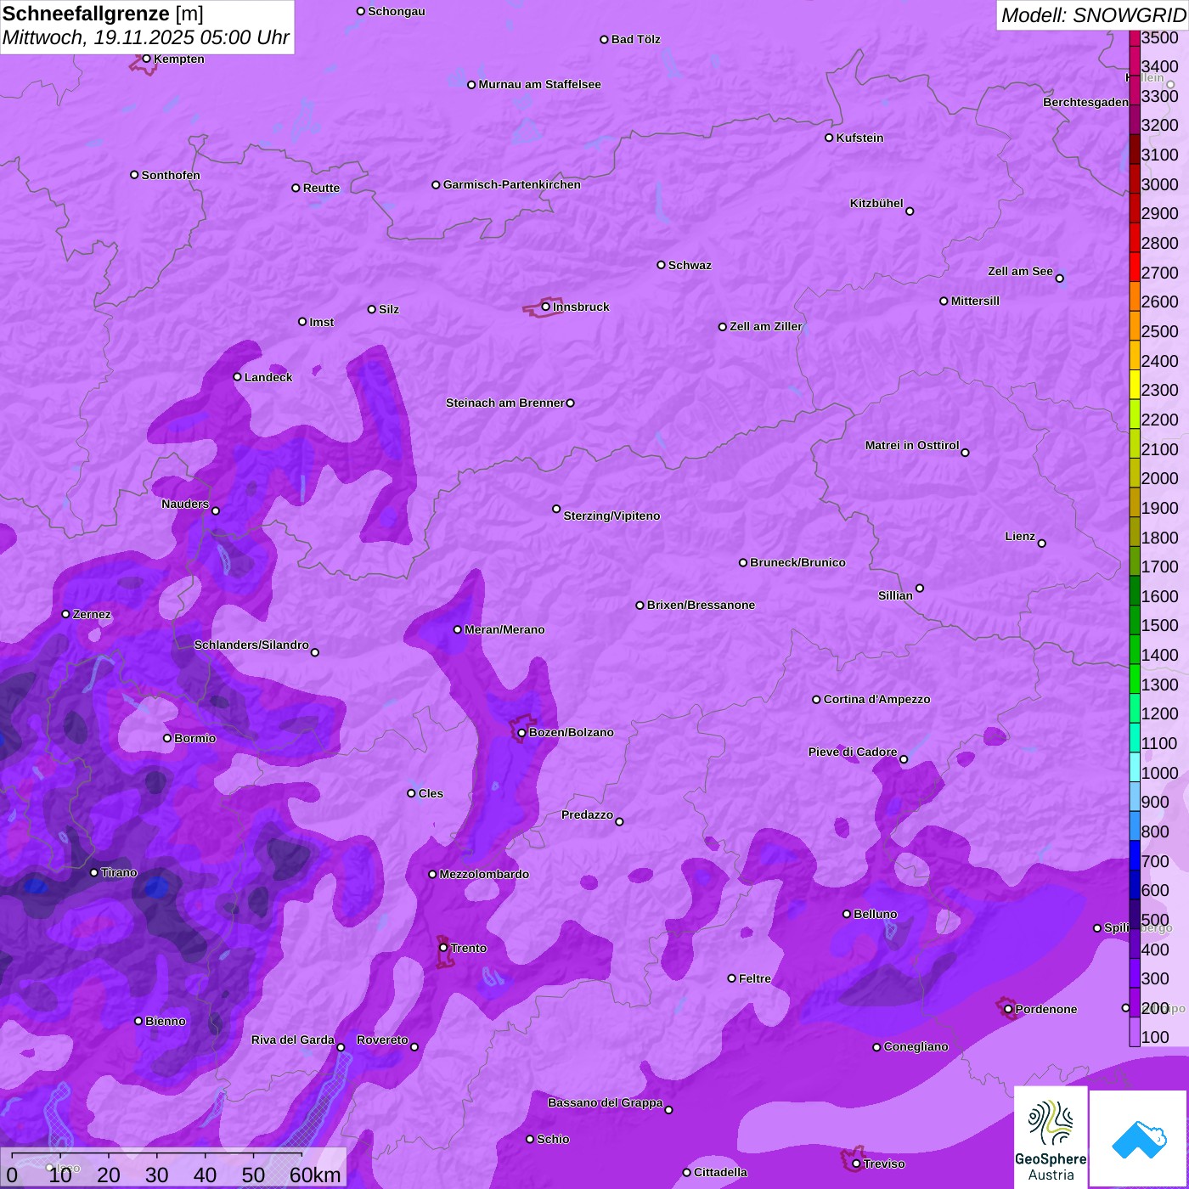Click the 2700 m red legend swatch
This screenshot has height=1189, width=1189.
click(x=1135, y=267)
